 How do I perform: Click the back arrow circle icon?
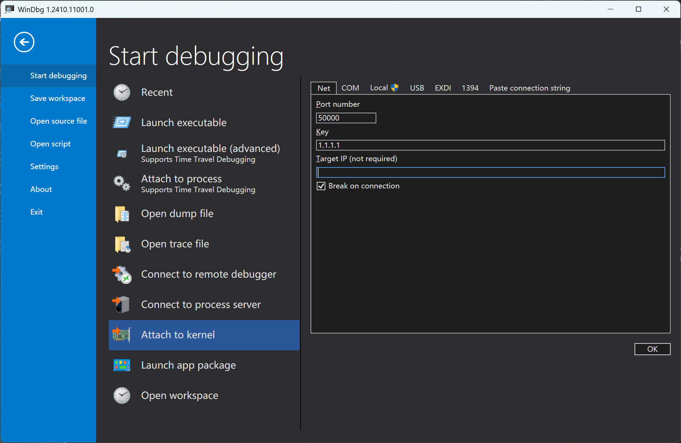coord(24,42)
